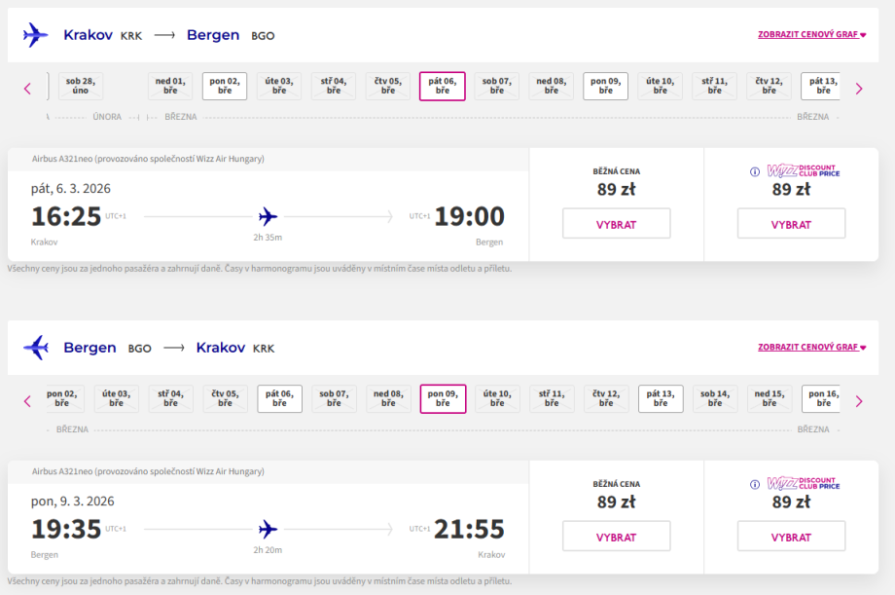Pick return date pát 06, bře
Viewport: 895px width, 595px height.
pos(279,399)
